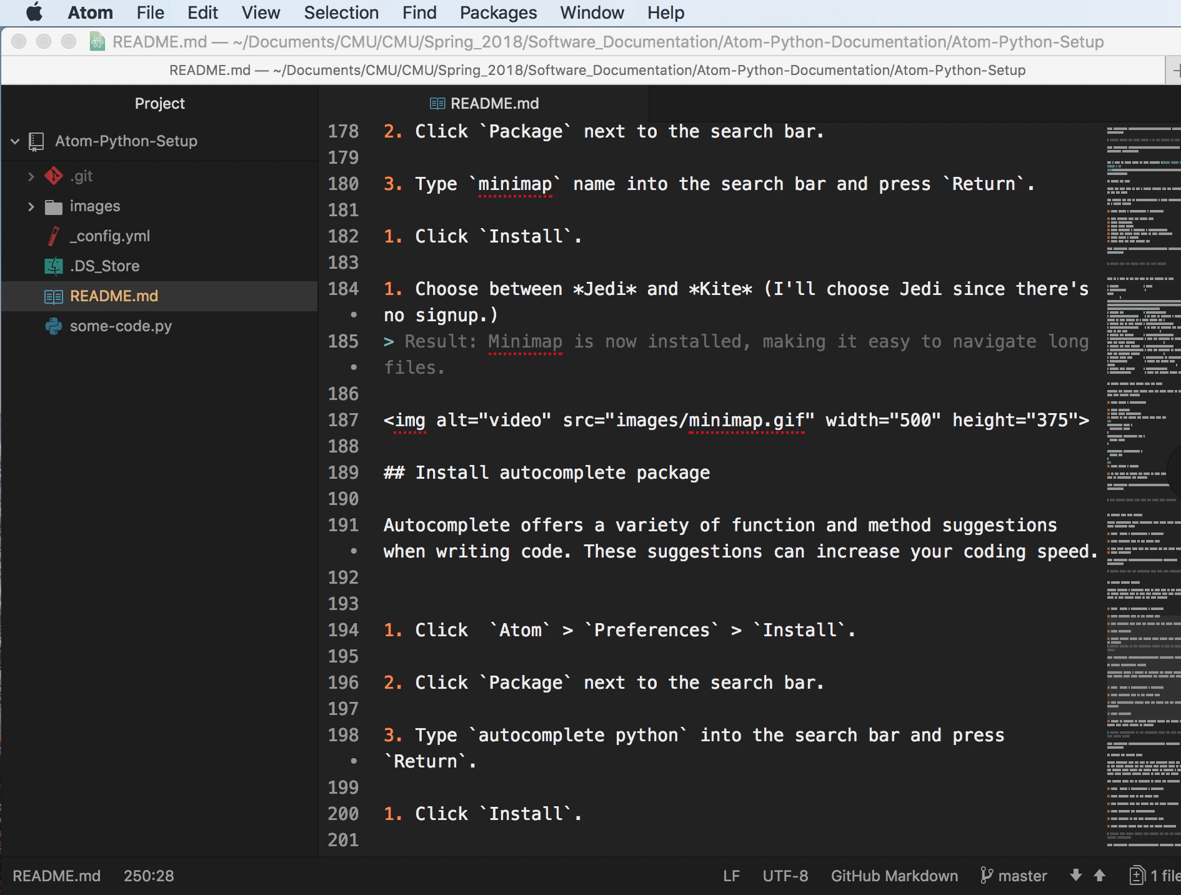Select the images folder row
The height and width of the screenshot is (895, 1181).
click(159, 206)
